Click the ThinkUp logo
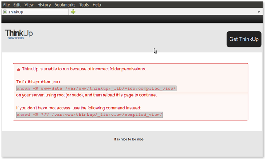Image resolution: width=265 pixels, height=159 pixels. click(19, 33)
